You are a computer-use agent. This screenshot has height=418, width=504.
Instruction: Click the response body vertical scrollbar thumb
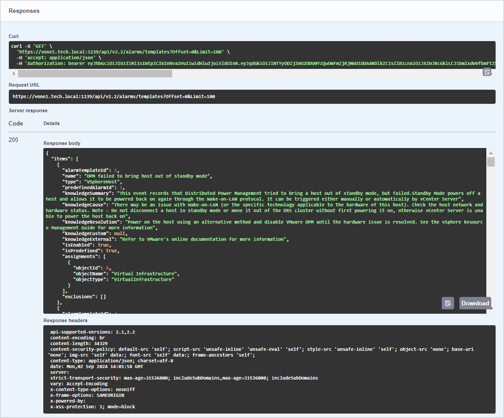(x=491, y=162)
